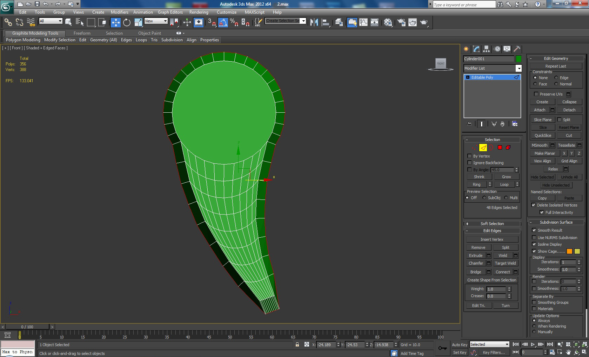
Task: Toggle the Angle Snap magnet icon
Action: click(223, 22)
